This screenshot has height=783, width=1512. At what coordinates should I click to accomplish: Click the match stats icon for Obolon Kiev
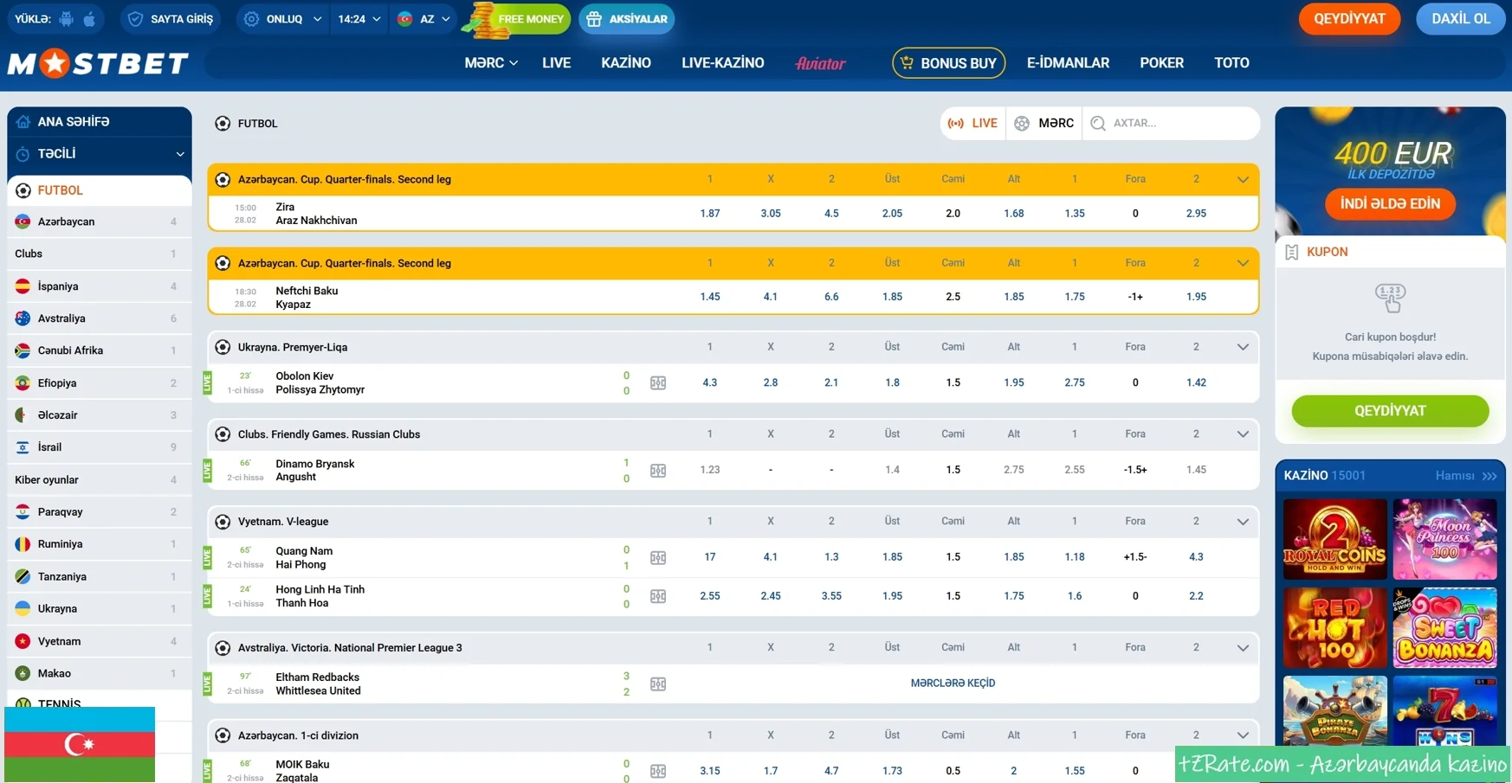[x=658, y=382]
